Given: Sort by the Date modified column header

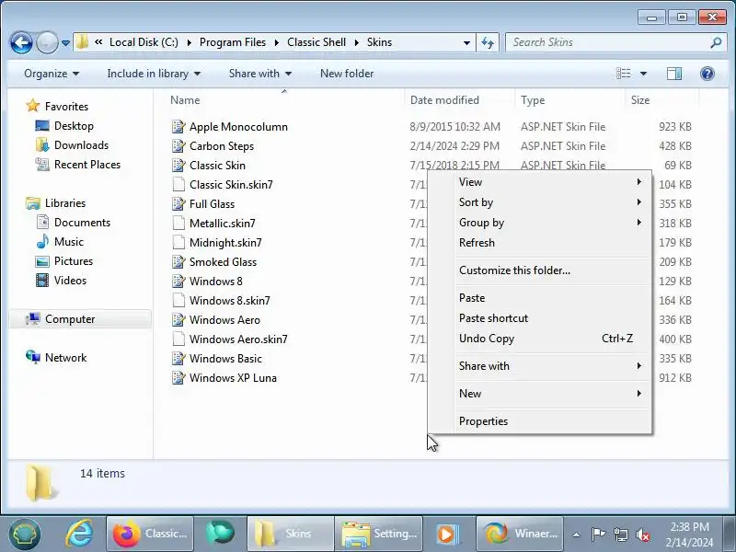Looking at the screenshot, I should click(444, 100).
